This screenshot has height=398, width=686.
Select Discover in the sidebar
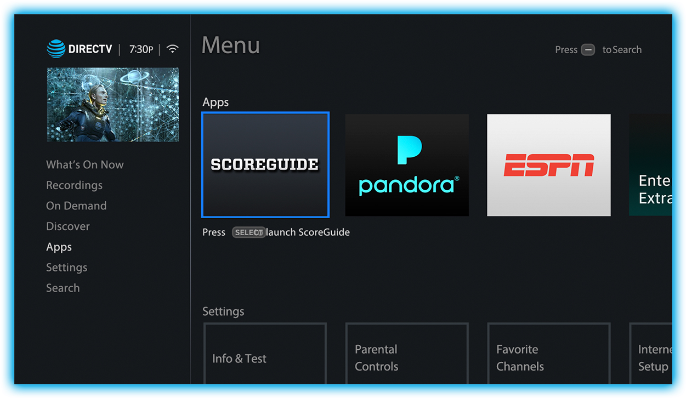click(68, 226)
